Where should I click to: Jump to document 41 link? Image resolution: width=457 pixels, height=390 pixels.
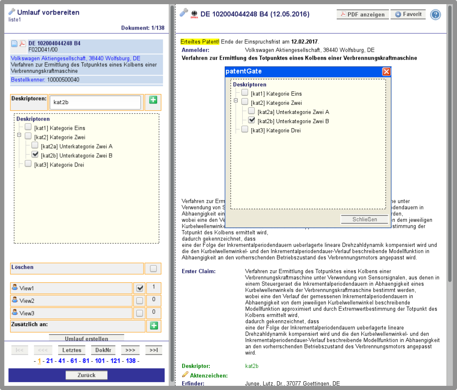(61, 361)
